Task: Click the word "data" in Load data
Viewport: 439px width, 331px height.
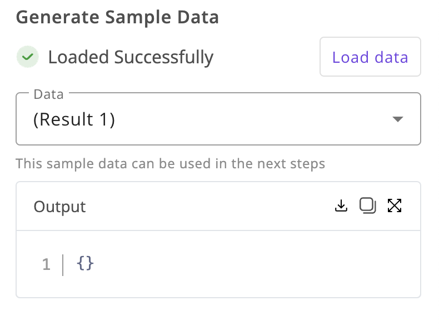Action: 391,57
